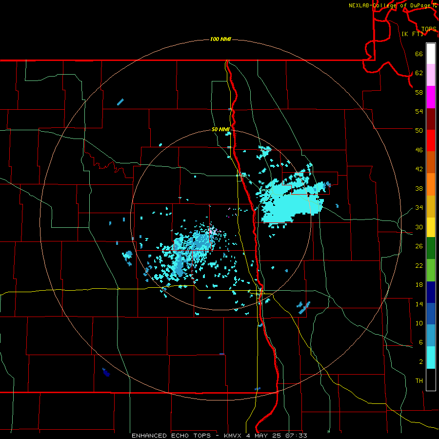
Task: Click the 'TH' legend label
Action: (x=419, y=381)
